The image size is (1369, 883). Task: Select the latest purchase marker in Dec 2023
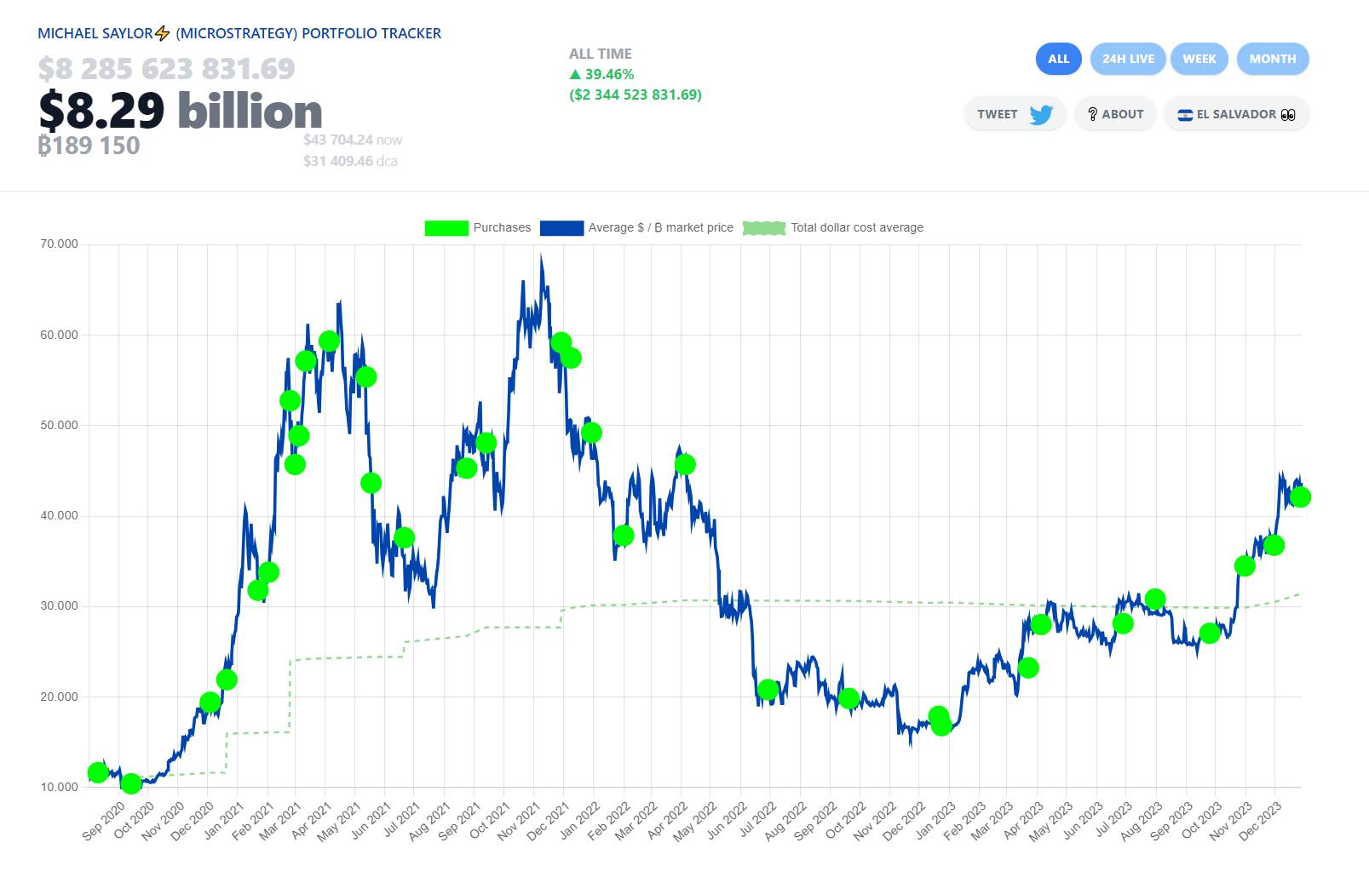pyautogui.click(x=1300, y=497)
